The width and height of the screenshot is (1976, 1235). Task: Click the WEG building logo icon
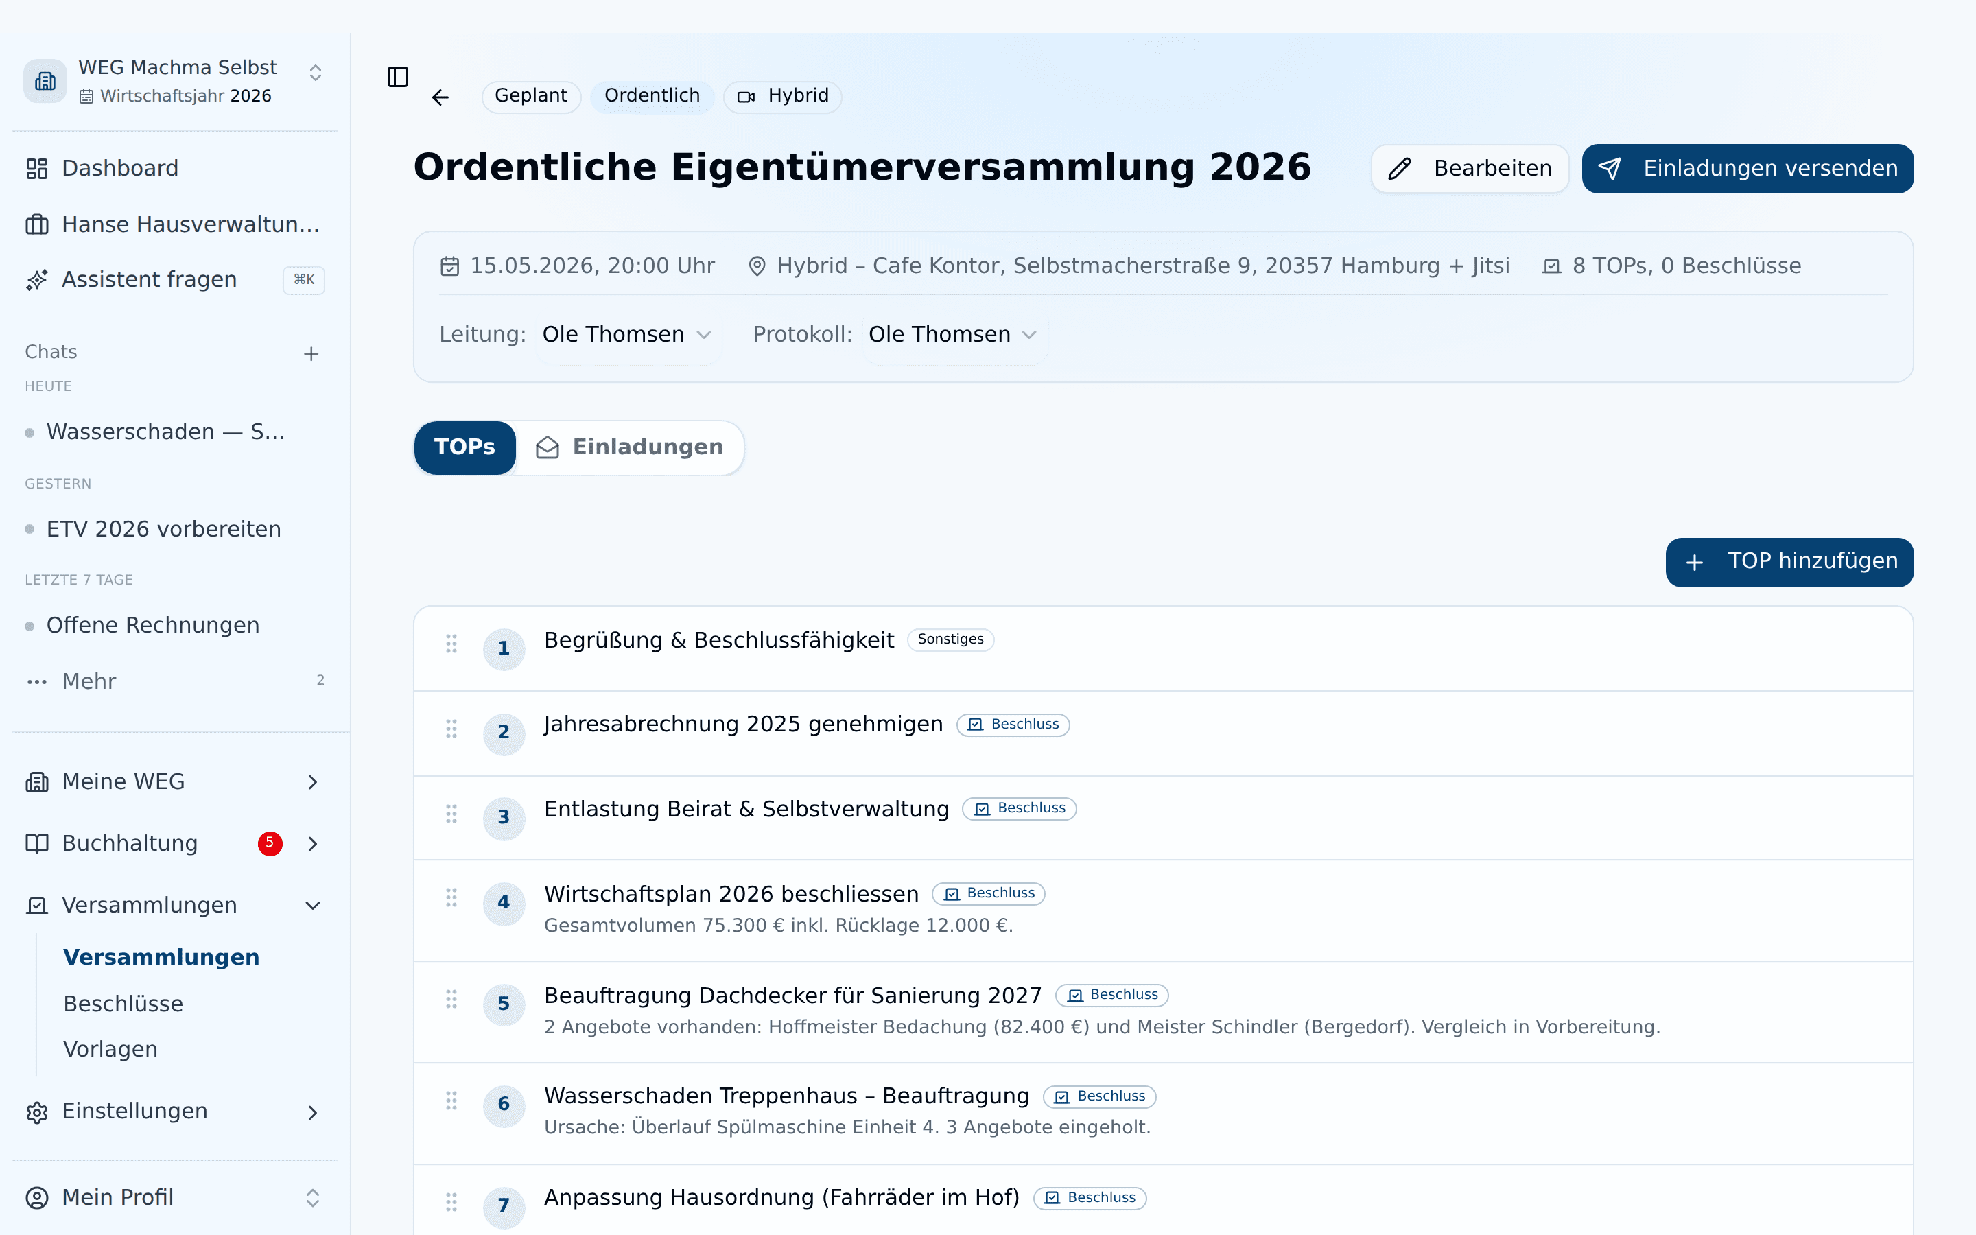[45, 81]
